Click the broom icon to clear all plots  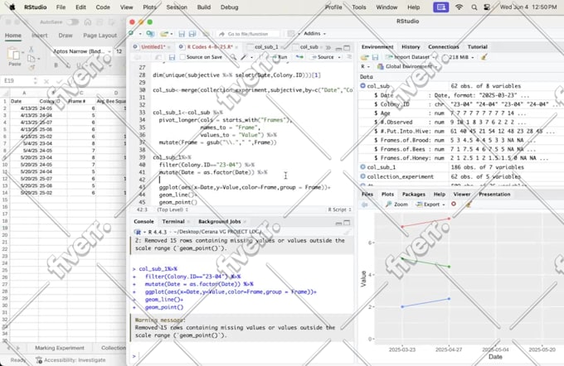tap(468, 205)
